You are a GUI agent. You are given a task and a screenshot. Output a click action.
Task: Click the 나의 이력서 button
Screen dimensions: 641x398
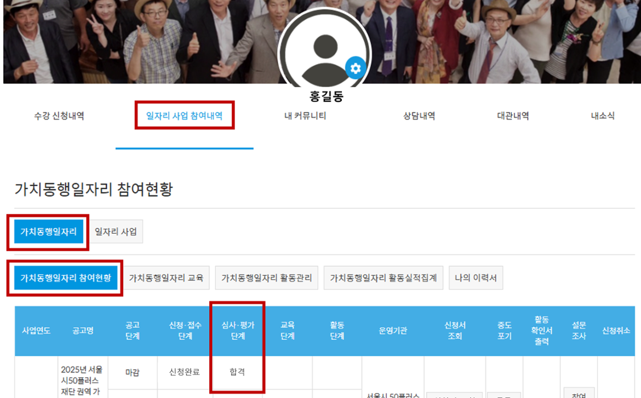click(476, 278)
